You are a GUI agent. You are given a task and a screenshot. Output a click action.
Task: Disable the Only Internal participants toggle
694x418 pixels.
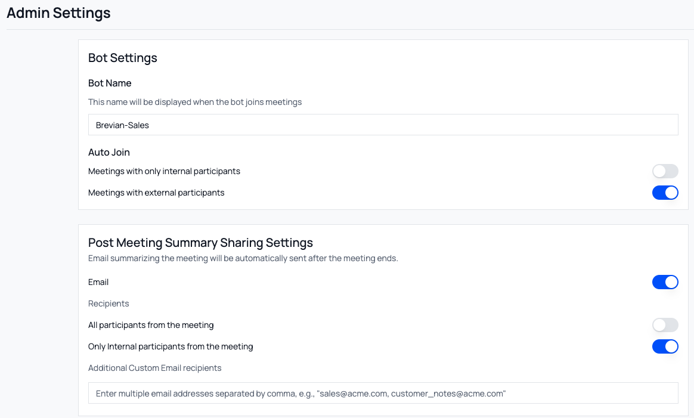click(665, 346)
